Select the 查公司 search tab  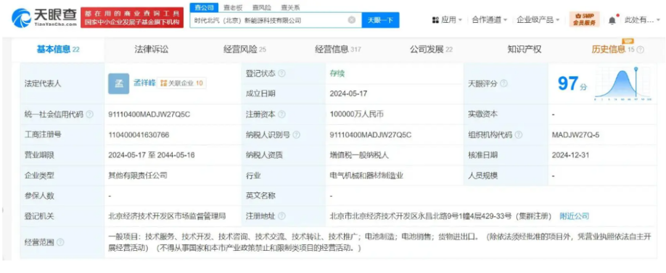point(204,7)
